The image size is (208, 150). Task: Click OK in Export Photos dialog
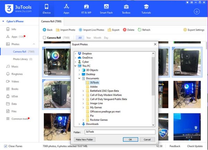click(x=130, y=139)
